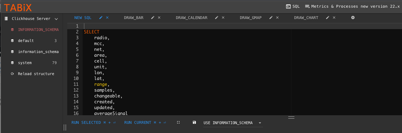The height and width of the screenshot is (133, 402).
Task: Switch to the DRAW_CALENDAR tab
Action: (191, 18)
